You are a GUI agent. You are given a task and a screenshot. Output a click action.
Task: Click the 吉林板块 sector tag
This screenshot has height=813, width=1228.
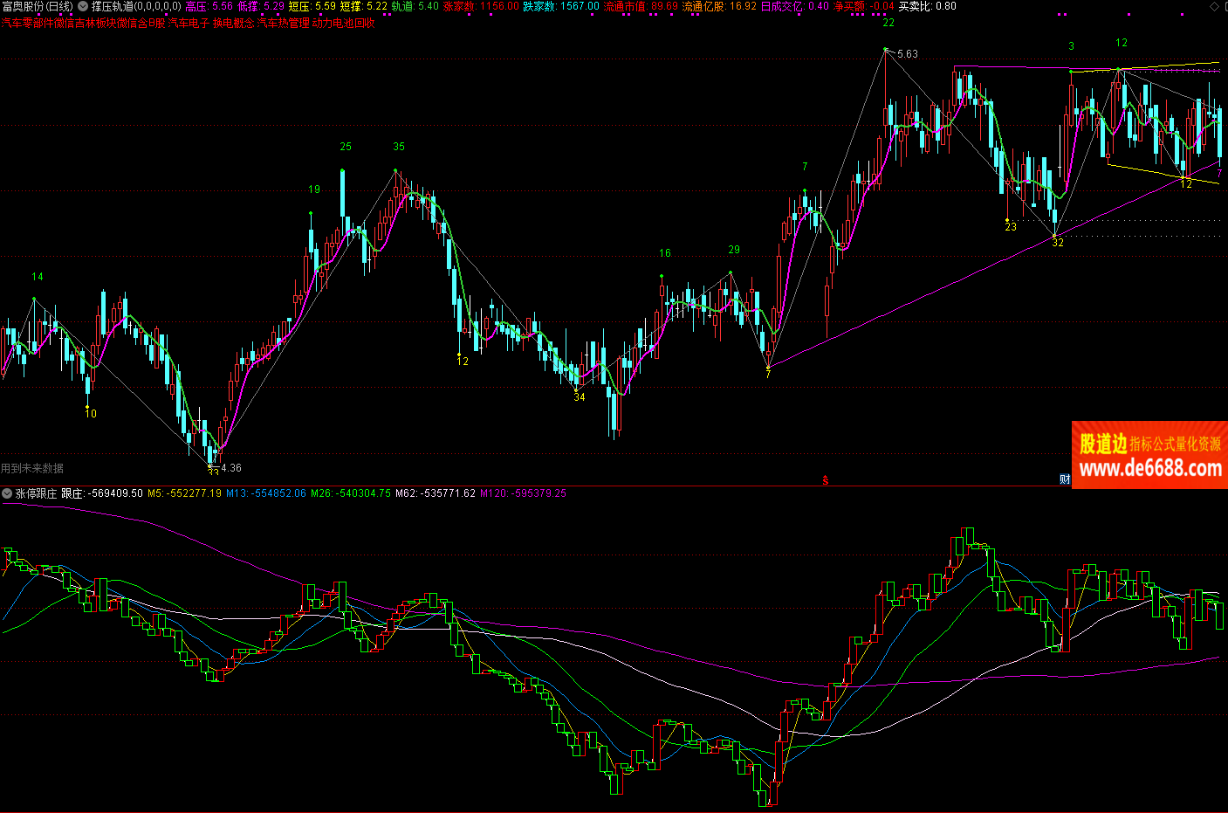(x=94, y=23)
